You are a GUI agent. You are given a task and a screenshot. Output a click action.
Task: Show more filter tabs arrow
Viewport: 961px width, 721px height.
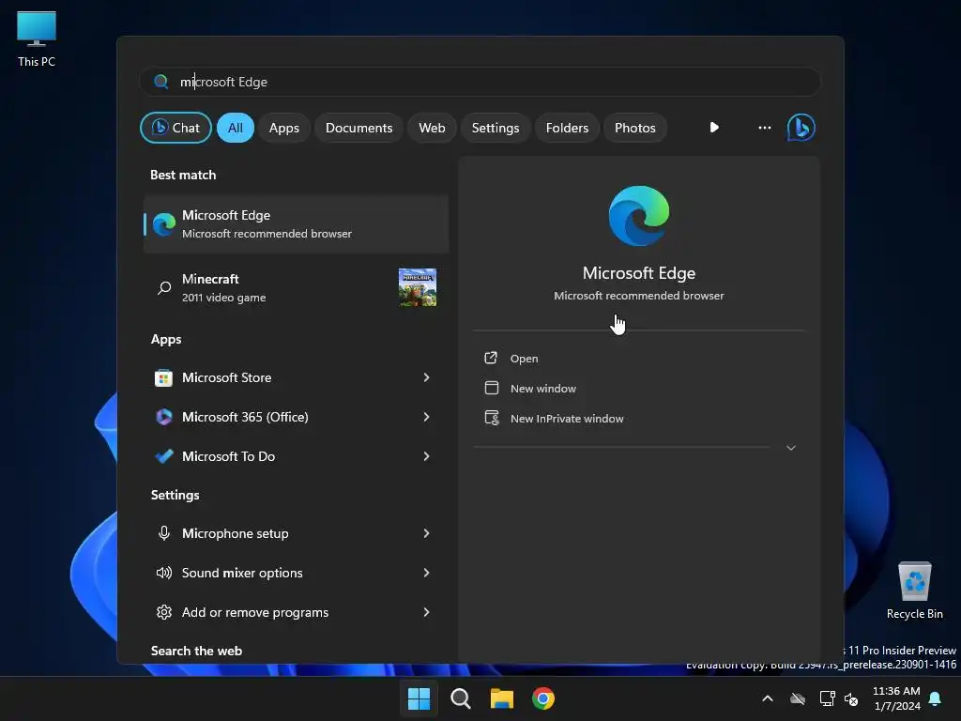click(714, 128)
